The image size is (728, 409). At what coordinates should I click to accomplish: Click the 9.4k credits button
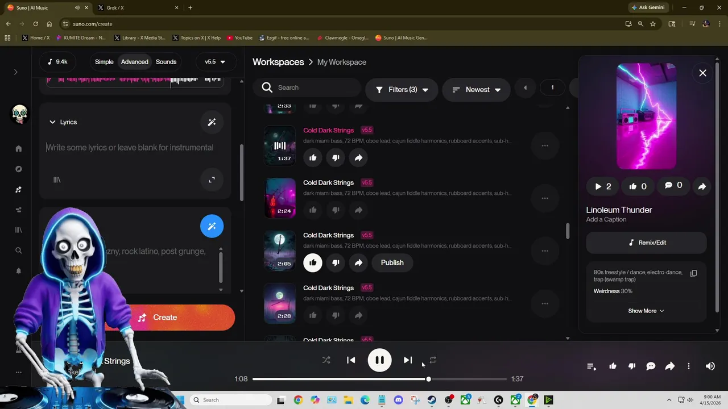[58, 62]
